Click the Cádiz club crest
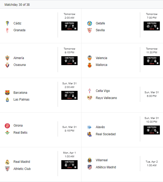Image resolution: width=163 pixels, height=182 pixels. (x=7, y=23)
